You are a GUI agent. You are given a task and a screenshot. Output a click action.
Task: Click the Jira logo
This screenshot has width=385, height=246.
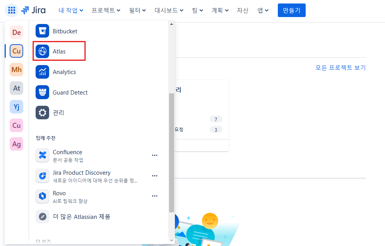click(x=33, y=10)
